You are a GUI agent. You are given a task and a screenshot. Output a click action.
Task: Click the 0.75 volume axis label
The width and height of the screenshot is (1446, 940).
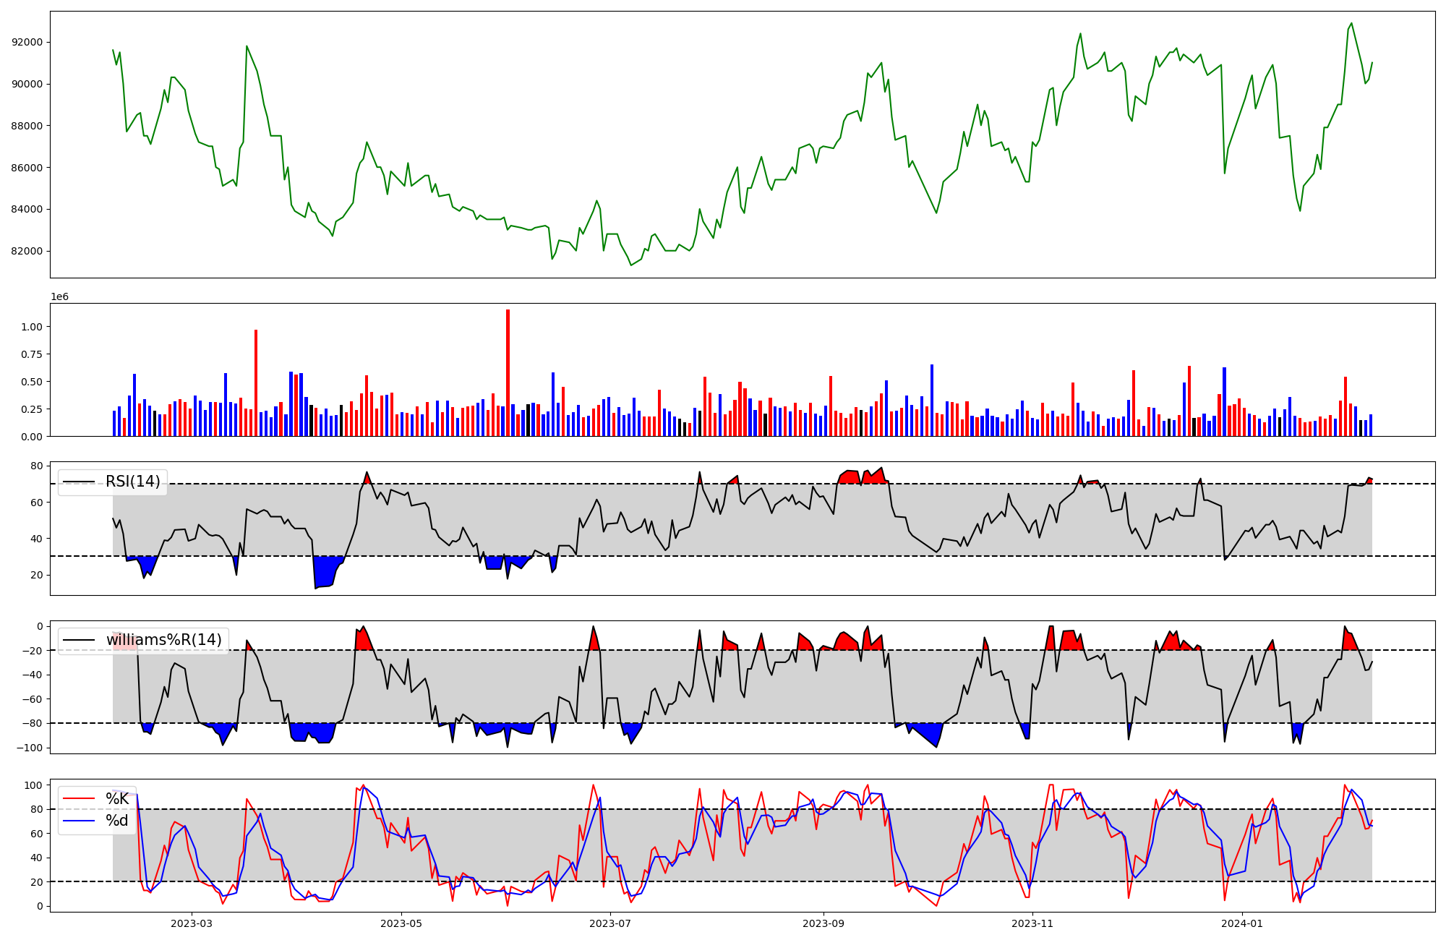(32, 354)
